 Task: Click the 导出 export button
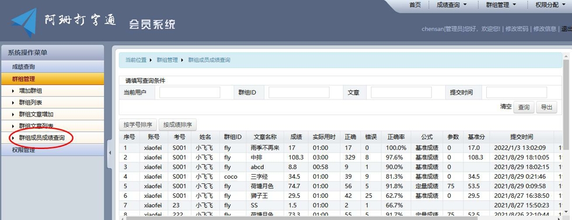546,107
